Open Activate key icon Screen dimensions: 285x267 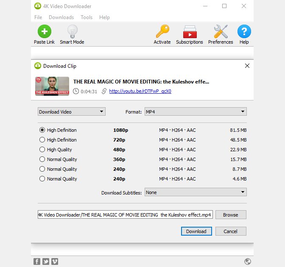click(162, 31)
